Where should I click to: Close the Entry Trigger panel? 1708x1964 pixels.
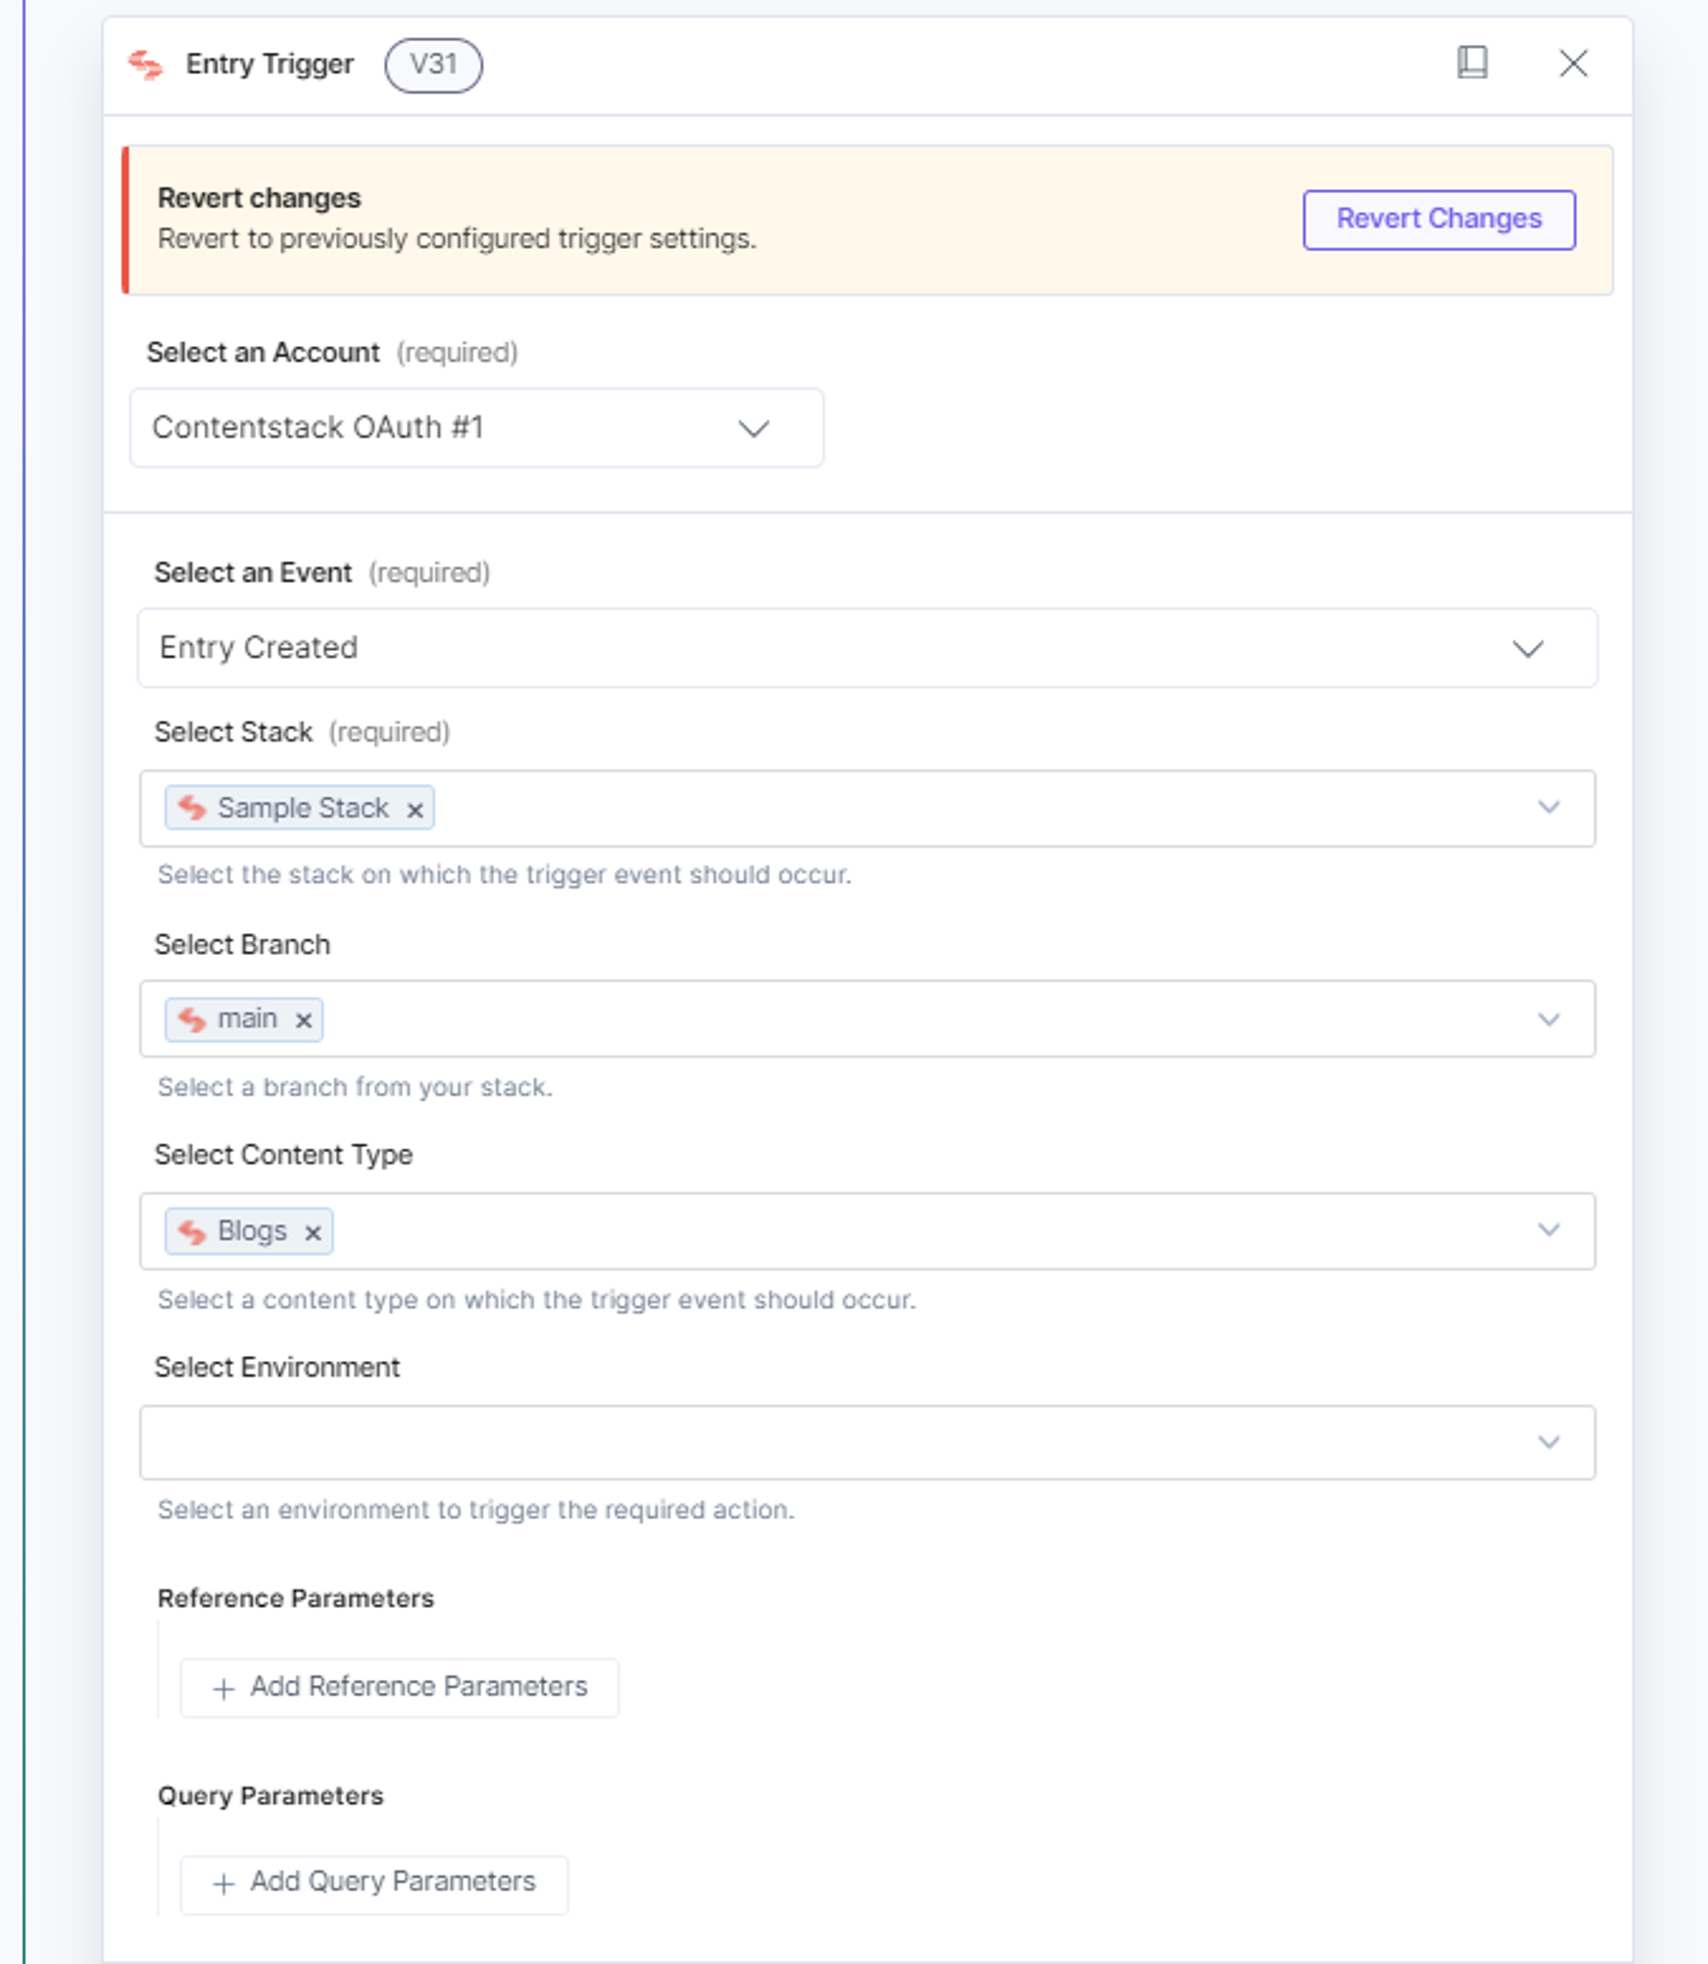1573,64
